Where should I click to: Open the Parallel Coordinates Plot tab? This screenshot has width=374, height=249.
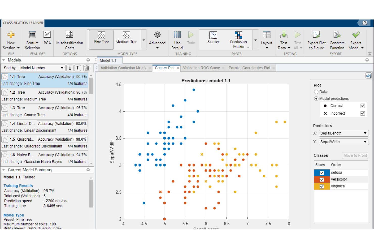(x=249, y=68)
